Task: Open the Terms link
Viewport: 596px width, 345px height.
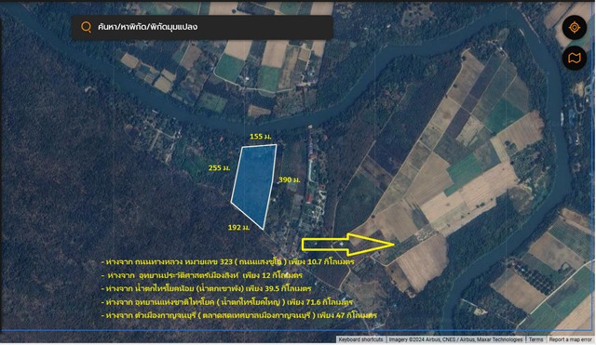Action: click(x=535, y=339)
